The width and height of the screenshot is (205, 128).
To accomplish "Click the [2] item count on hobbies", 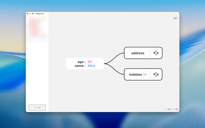I will pos(145,74).
